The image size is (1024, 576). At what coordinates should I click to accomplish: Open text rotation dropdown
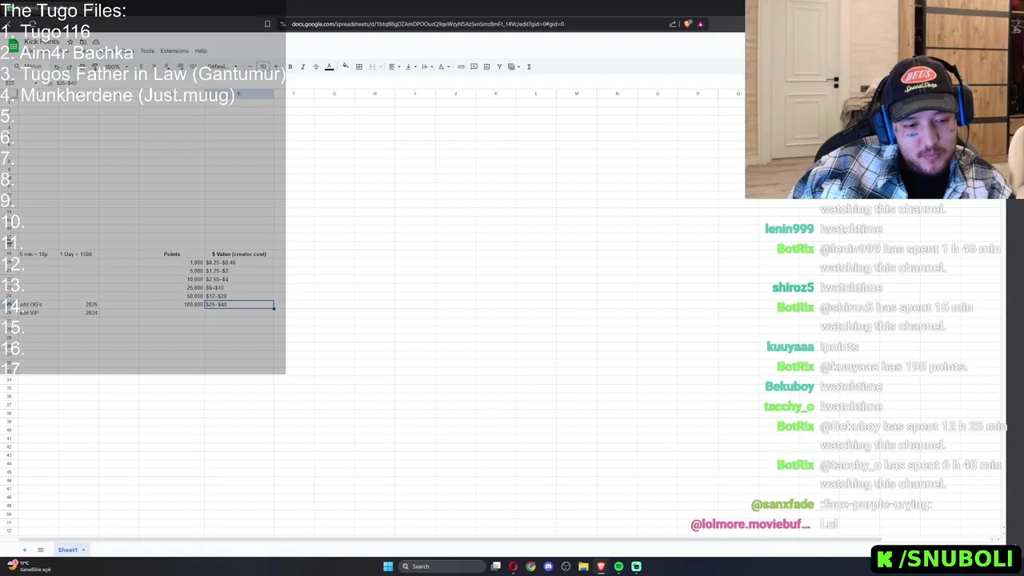[x=442, y=66]
